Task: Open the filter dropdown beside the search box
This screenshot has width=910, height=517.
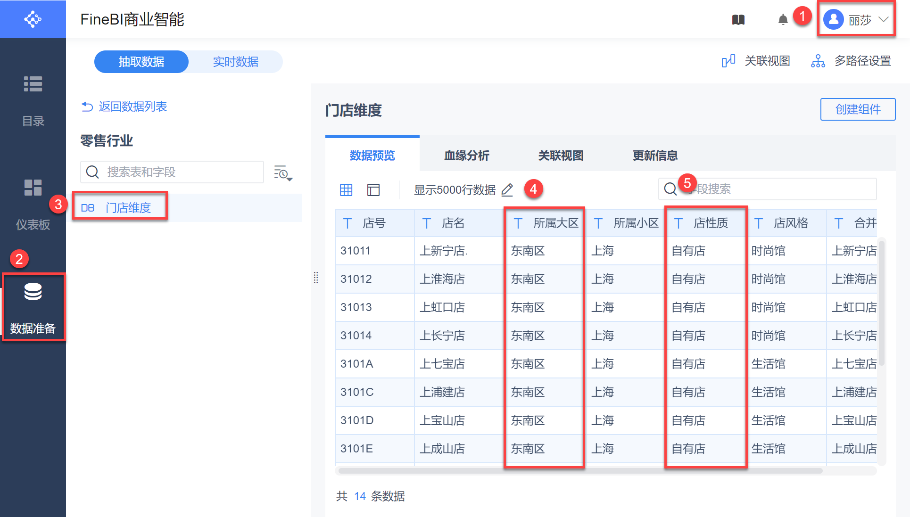Action: tap(283, 173)
